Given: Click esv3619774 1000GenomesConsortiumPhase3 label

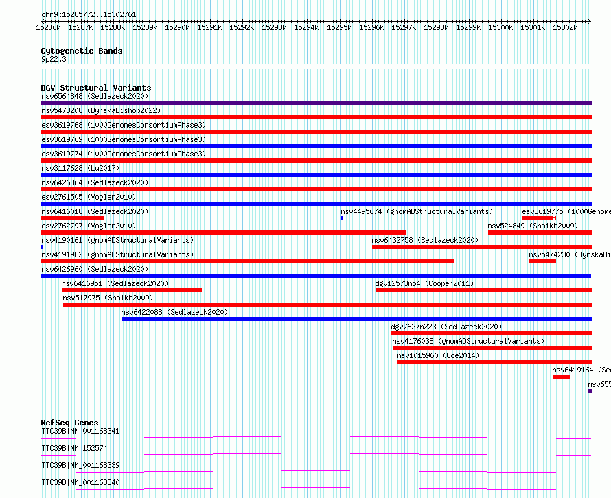Looking at the screenshot, I should [124, 154].
